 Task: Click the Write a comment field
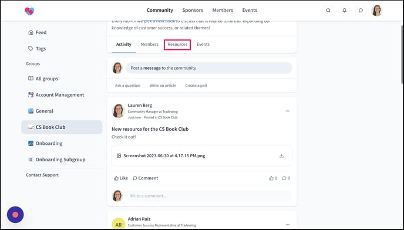pyautogui.click(x=208, y=196)
